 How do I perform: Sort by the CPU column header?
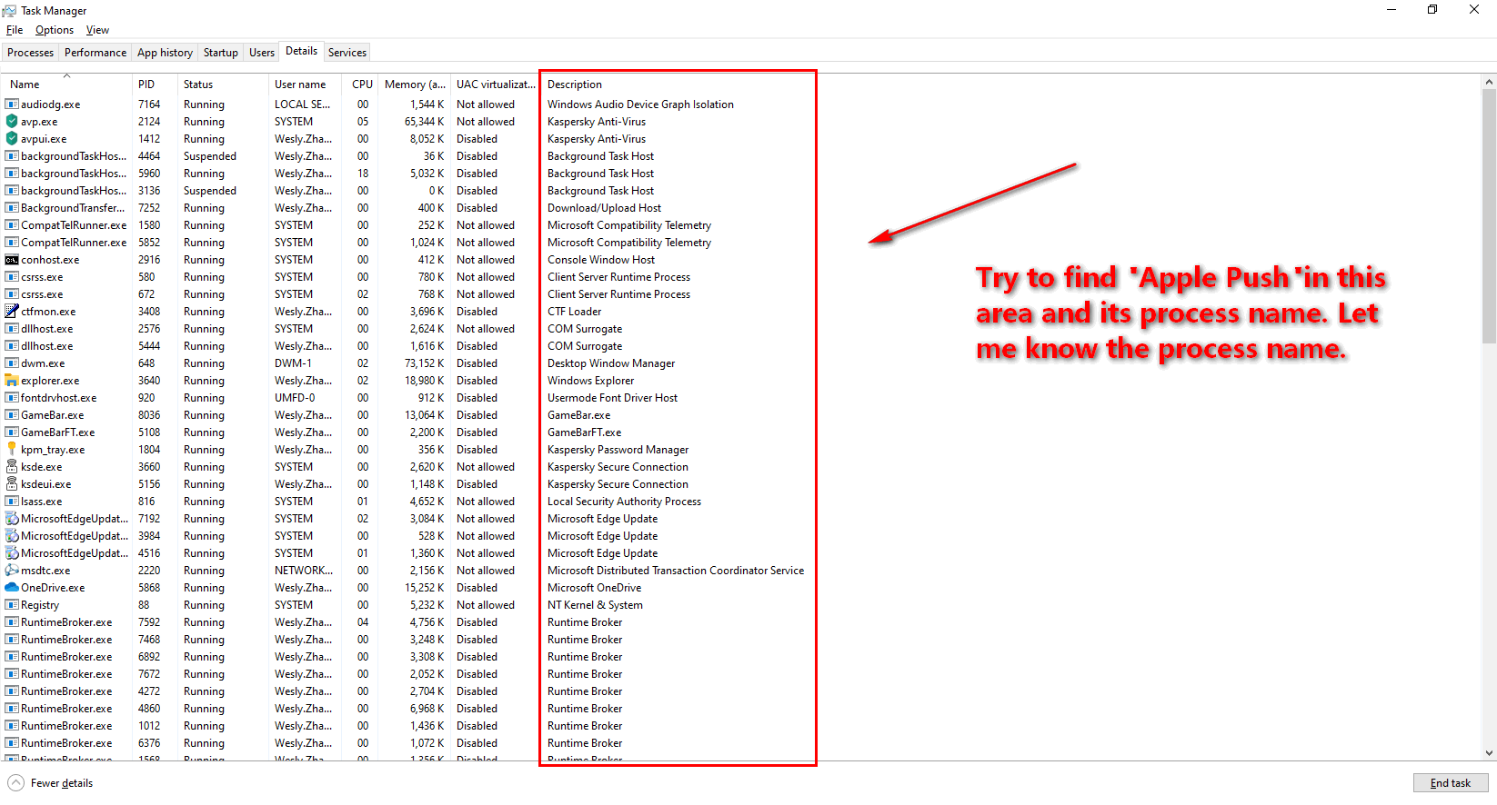pyautogui.click(x=362, y=84)
